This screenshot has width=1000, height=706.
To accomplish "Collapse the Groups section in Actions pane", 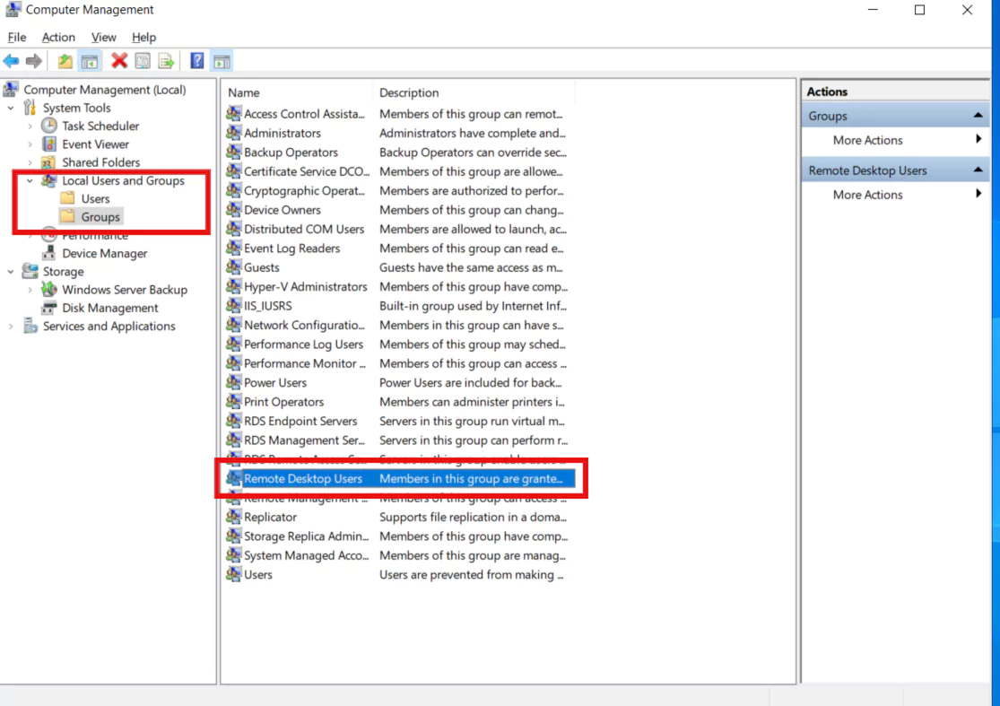I will 978,116.
